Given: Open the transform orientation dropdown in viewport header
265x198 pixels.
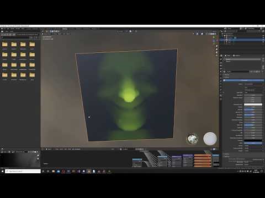Looking at the screenshot, I should point(121,31).
